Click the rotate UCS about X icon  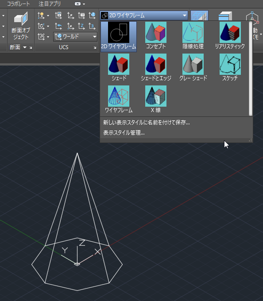coord(41,26)
